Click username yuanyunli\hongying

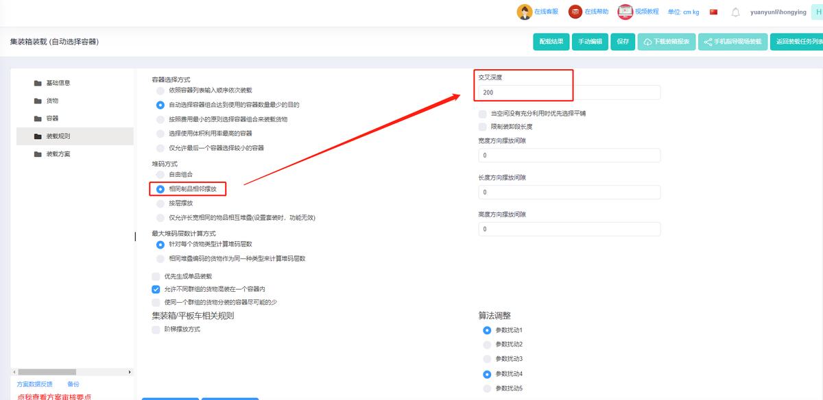[778, 12]
